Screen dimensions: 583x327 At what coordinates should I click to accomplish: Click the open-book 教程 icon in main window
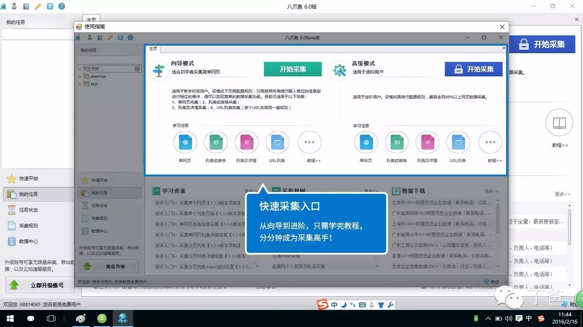tap(559, 123)
